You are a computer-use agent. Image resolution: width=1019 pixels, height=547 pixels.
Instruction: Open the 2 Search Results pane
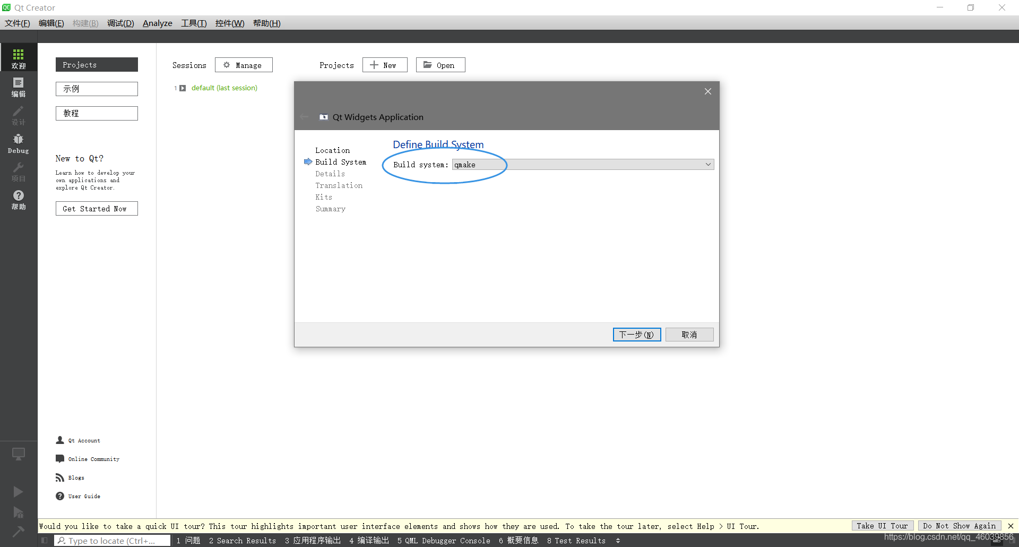(243, 541)
